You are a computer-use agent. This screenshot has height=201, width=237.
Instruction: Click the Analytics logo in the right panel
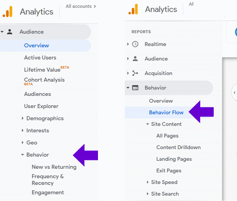click(x=133, y=9)
